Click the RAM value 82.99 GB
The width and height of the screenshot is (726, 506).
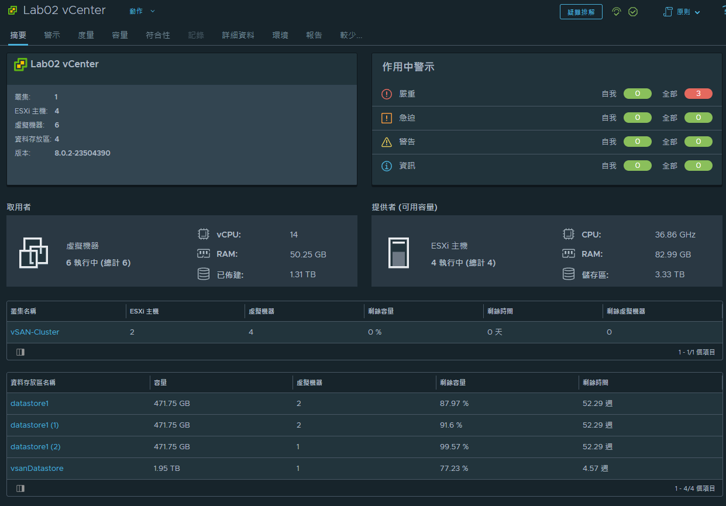pos(673,254)
